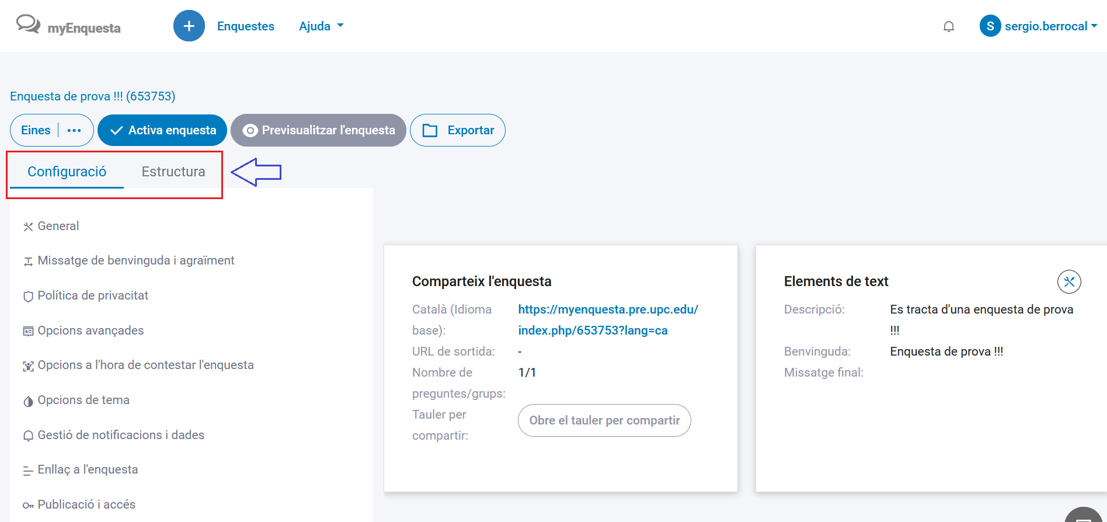Screen dimensions: 1107x522
Task: Open the survey URL link
Action: [x=607, y=319]
